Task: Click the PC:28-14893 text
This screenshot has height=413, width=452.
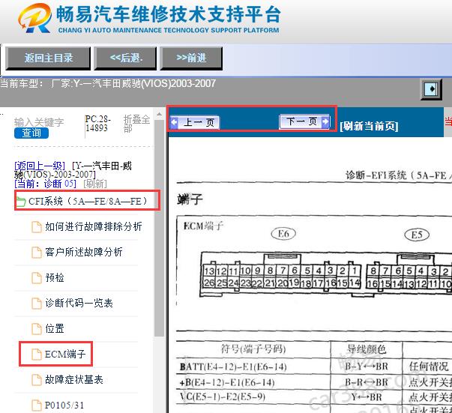Action: click(x=97, y=124)
